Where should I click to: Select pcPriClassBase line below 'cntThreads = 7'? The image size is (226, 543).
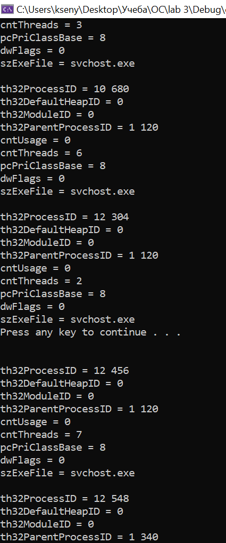click(x=53, y=448)
